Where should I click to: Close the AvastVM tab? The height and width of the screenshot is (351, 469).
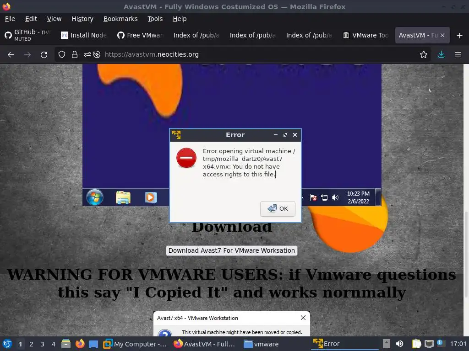[442, 35]
